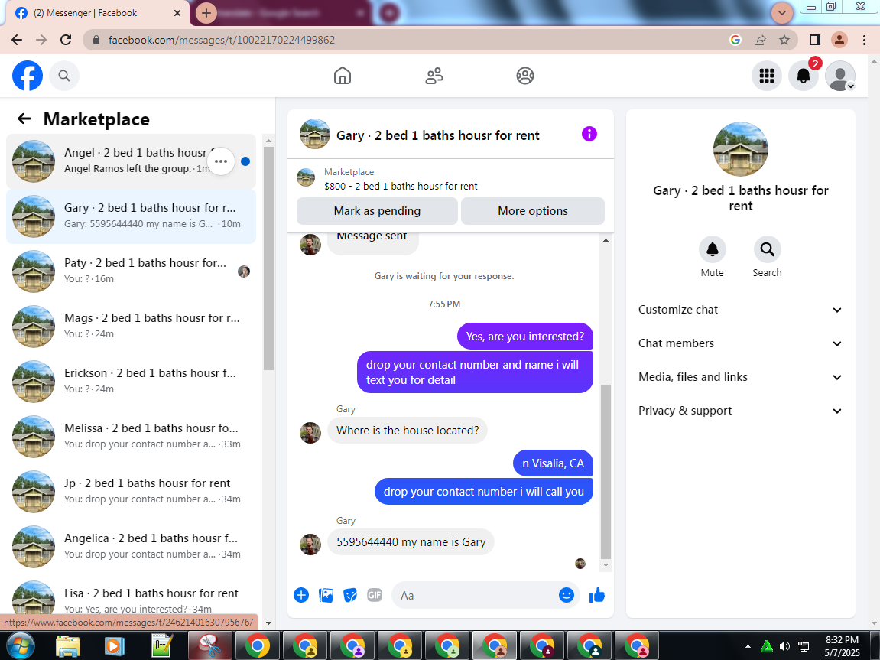
Task: Open the Notifications bell with badge 2
Action: click(x=804, y=76)
